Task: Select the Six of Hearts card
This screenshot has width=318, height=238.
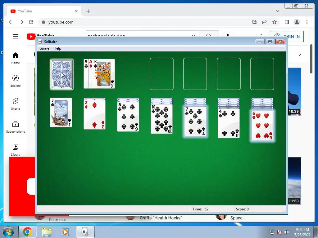Action: [x=262, y=126]
